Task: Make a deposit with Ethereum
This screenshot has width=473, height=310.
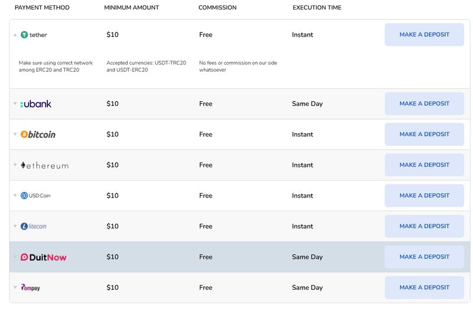Action: point(424,165)
